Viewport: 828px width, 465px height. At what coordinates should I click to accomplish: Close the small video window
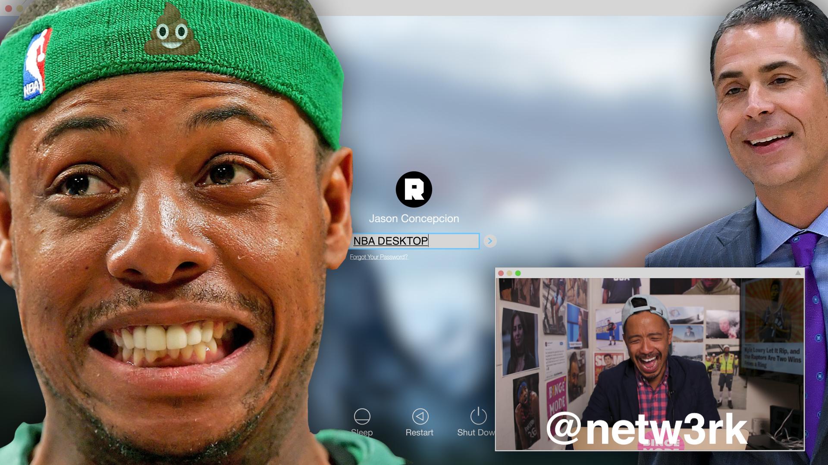coord(501,273)
